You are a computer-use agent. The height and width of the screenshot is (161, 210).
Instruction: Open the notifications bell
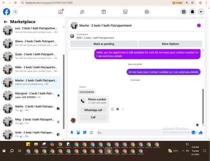[192, 12]
